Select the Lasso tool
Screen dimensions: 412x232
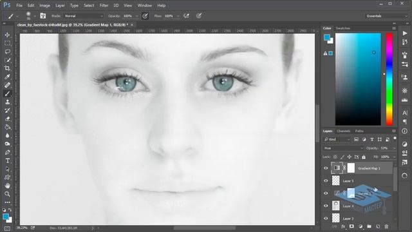click(7, 52)
